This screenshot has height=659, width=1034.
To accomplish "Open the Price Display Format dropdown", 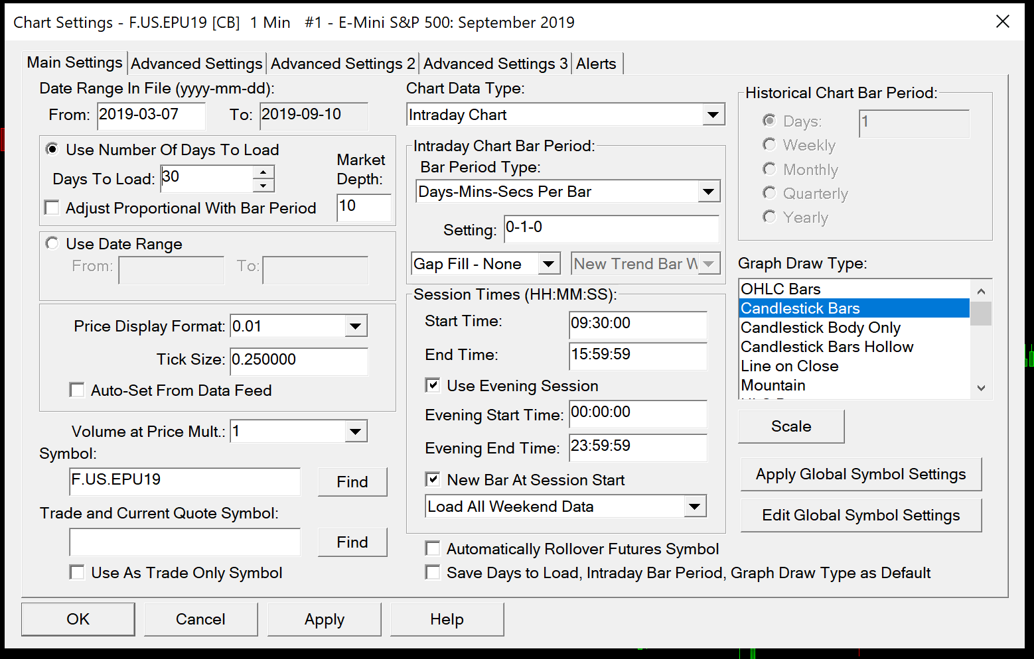I will [356, 326].
